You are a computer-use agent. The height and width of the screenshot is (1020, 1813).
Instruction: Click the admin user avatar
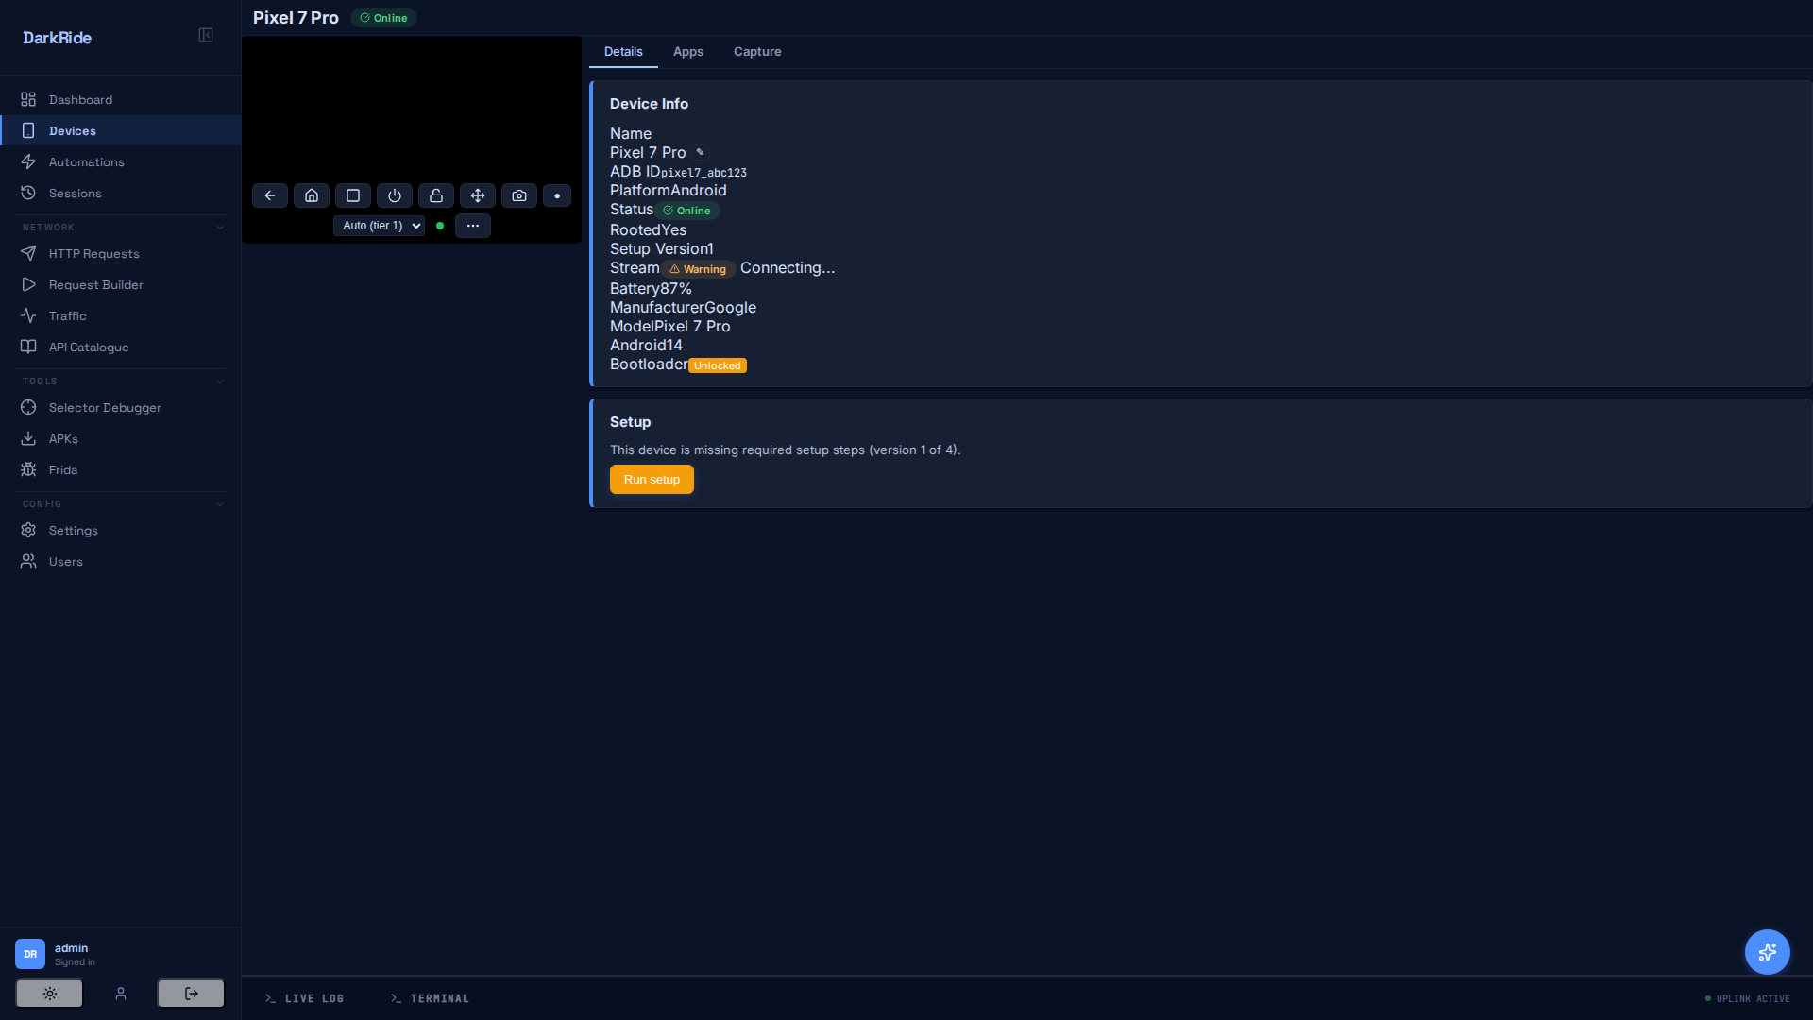pos(30,954)
